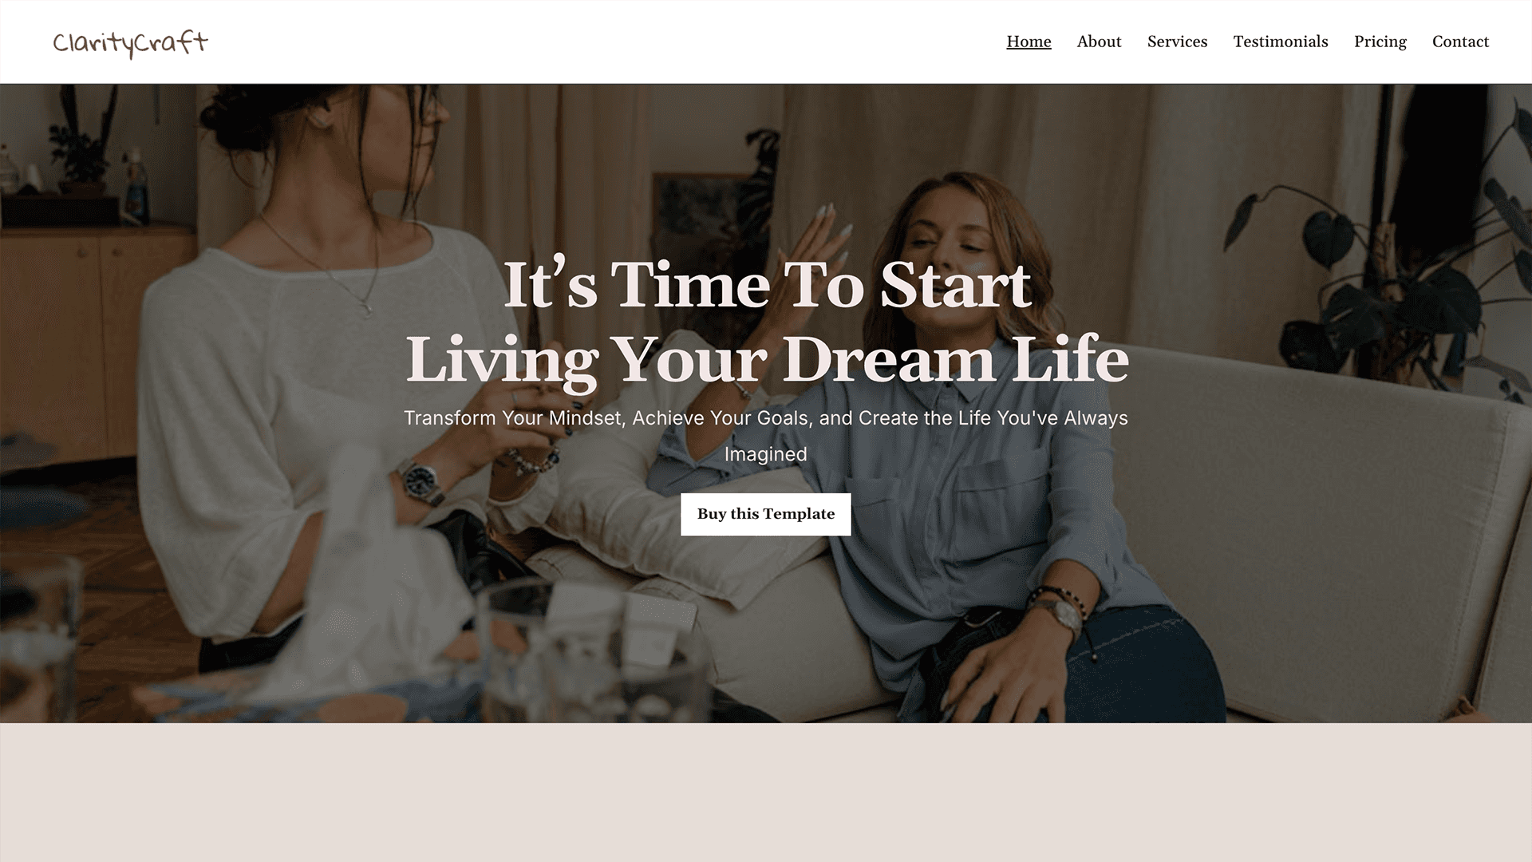Image resolution: width=1532 pixels, height=862 pixels.
Task: Click the ClarityCraft logo icon
Action: tap(129, 41)
